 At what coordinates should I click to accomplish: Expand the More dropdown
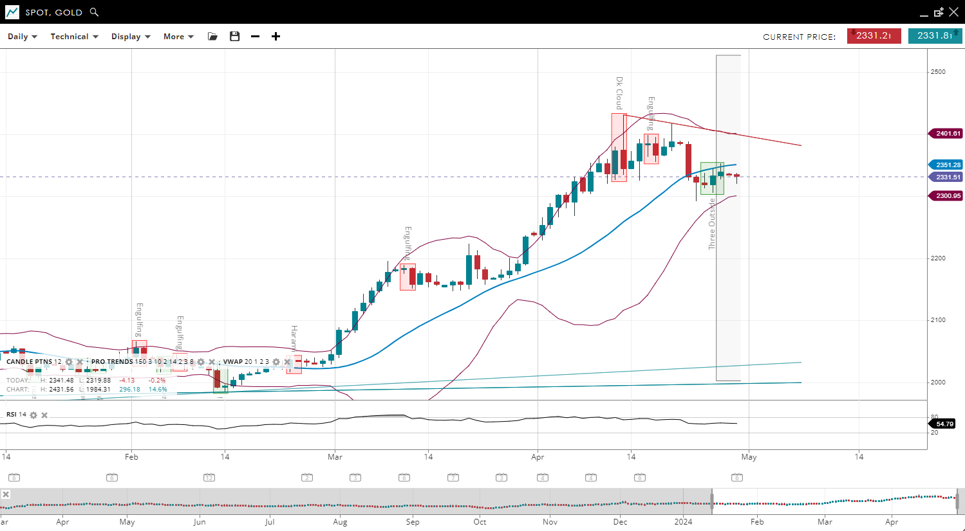[x=178, y=37]
